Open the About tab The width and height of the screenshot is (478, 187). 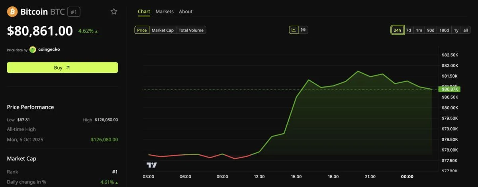coord(186,12)
